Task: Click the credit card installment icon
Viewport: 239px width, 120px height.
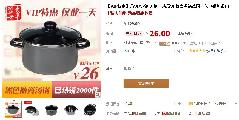Action: 190,104
